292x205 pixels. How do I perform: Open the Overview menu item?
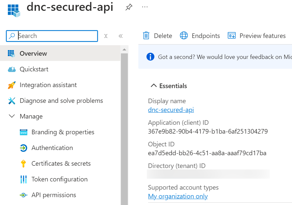coord(60,54)
